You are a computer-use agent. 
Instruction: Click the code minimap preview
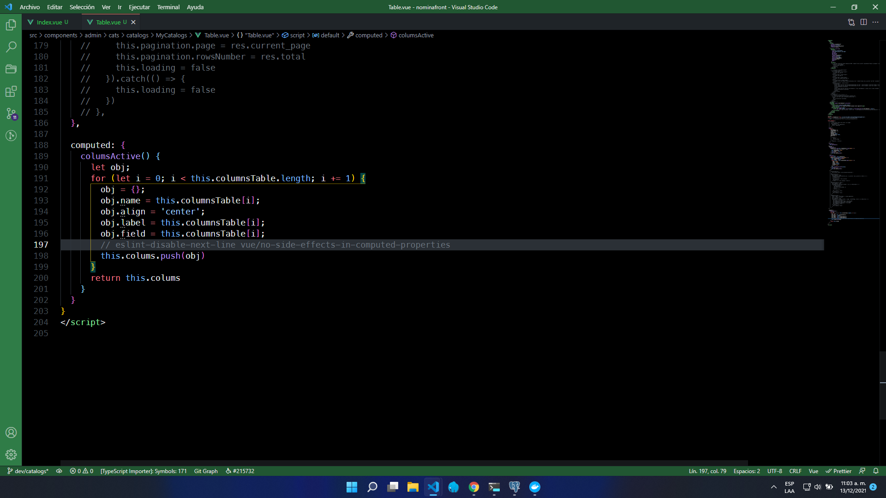coord(853,133)
